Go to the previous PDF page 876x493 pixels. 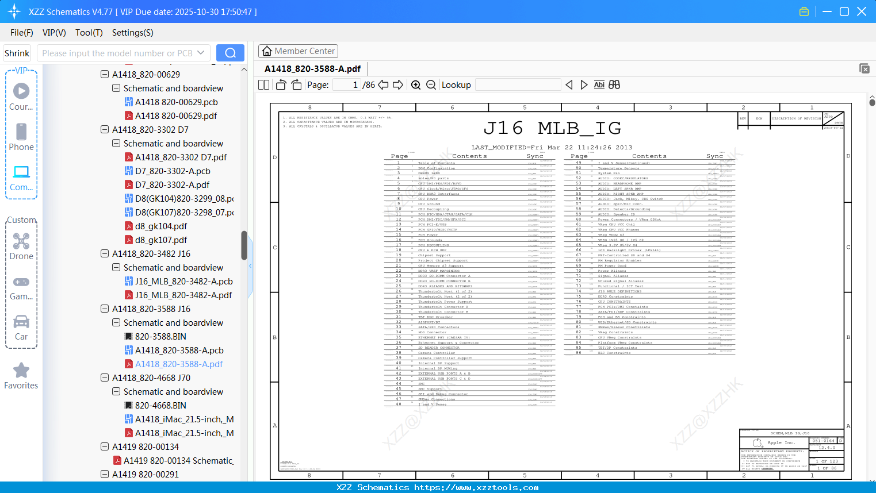pyautogui.click(x=383, y=85)
